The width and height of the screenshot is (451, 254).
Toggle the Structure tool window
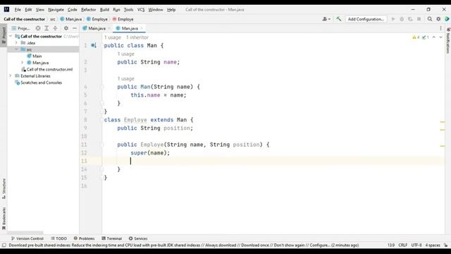[x=4, y=188]
